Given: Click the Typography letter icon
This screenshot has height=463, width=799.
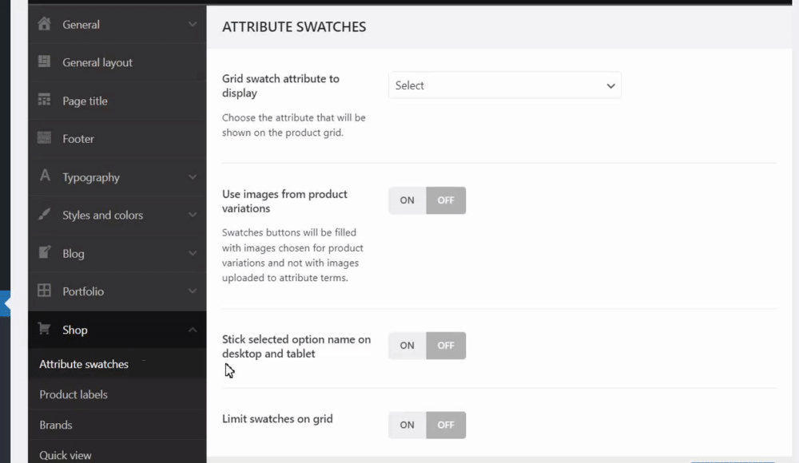Looking at the screenshot, I should coord(45,176).
